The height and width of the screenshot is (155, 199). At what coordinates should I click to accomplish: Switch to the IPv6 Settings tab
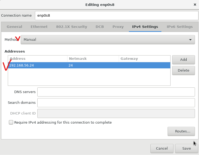[x=180, y=27]
